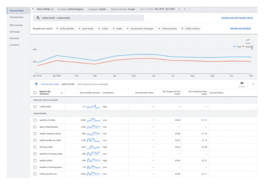Collapse the Ideas settings panel left arrow
Screen dimensions: 266x186
(x=34, y=9)
